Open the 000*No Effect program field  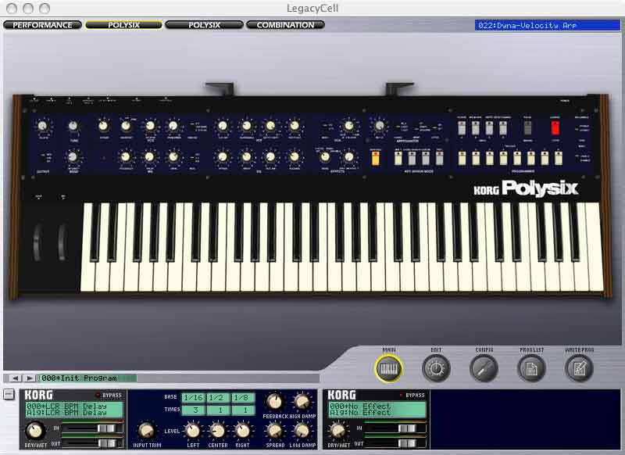377,406
